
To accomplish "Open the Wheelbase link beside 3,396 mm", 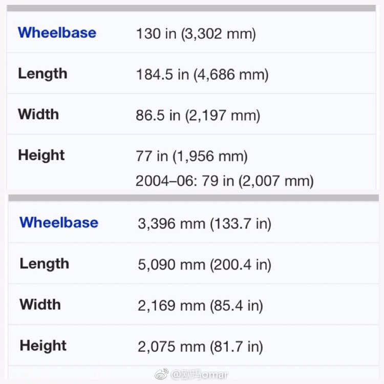I will pos(59,222).
